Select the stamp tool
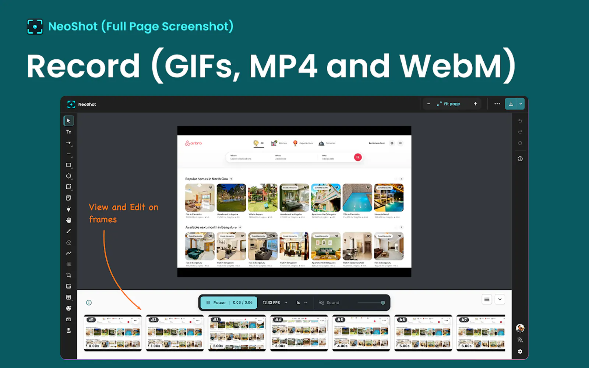Screen dimensions: 589x368 pos(68,330)
